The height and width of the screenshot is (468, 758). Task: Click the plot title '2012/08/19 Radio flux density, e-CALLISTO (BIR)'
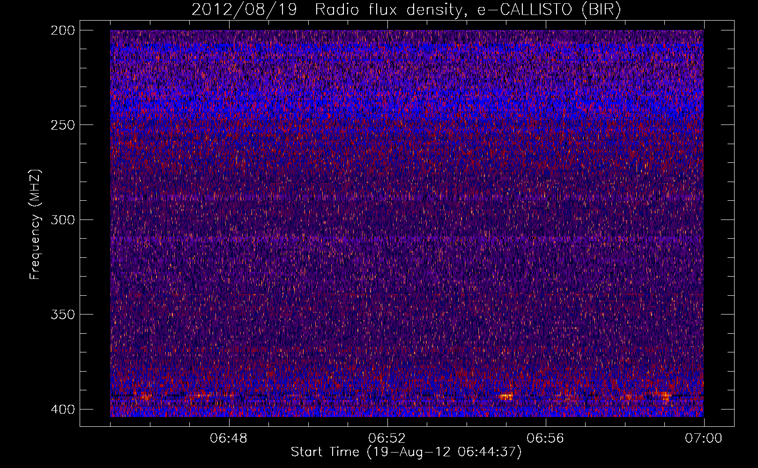click(x=406, y=10)
